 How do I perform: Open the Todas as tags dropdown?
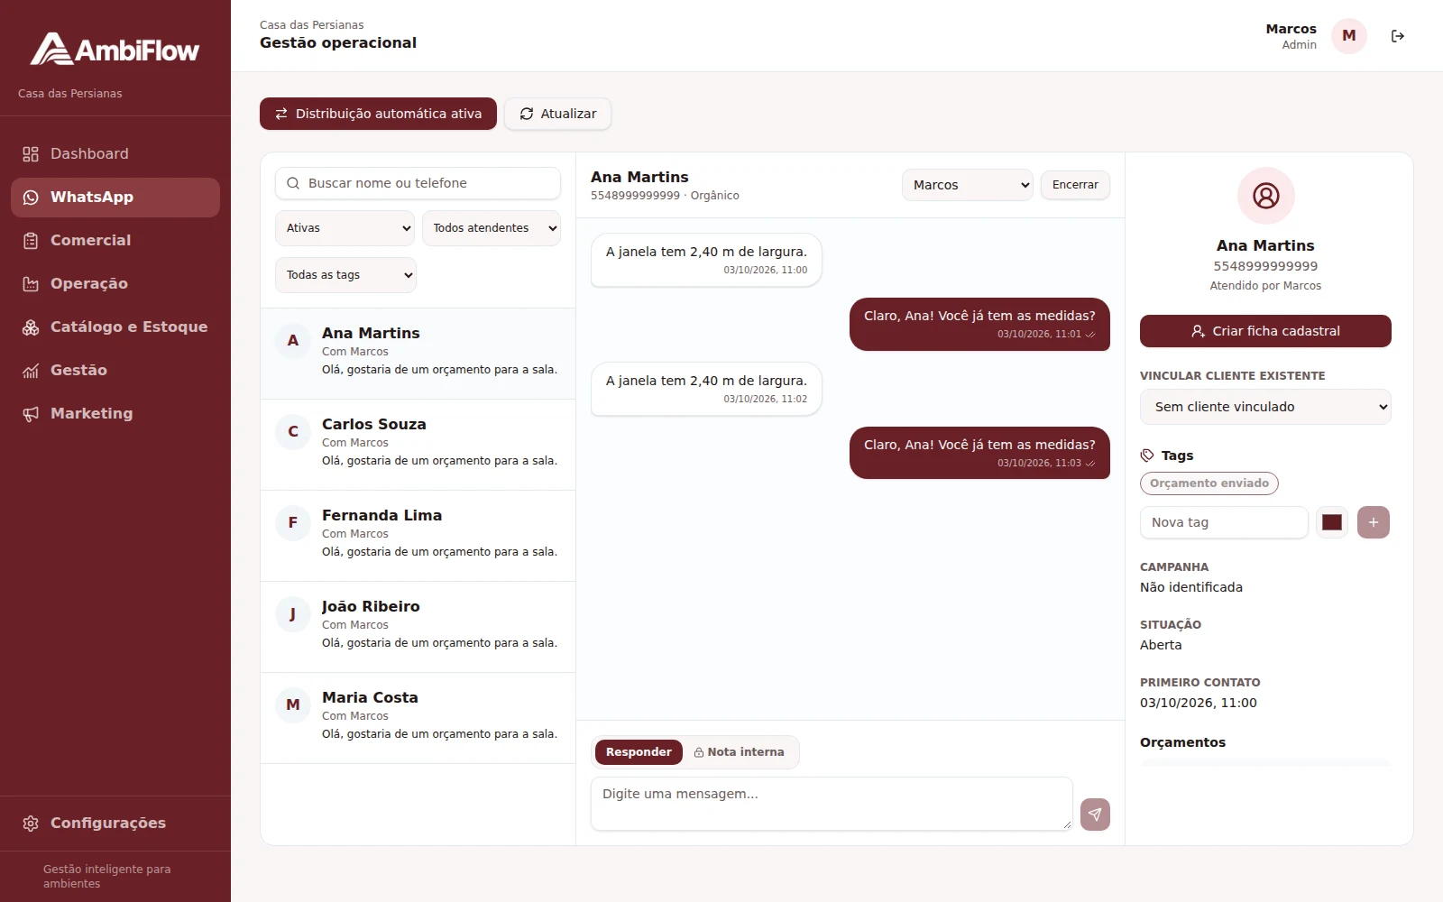(x=345, y=275)
